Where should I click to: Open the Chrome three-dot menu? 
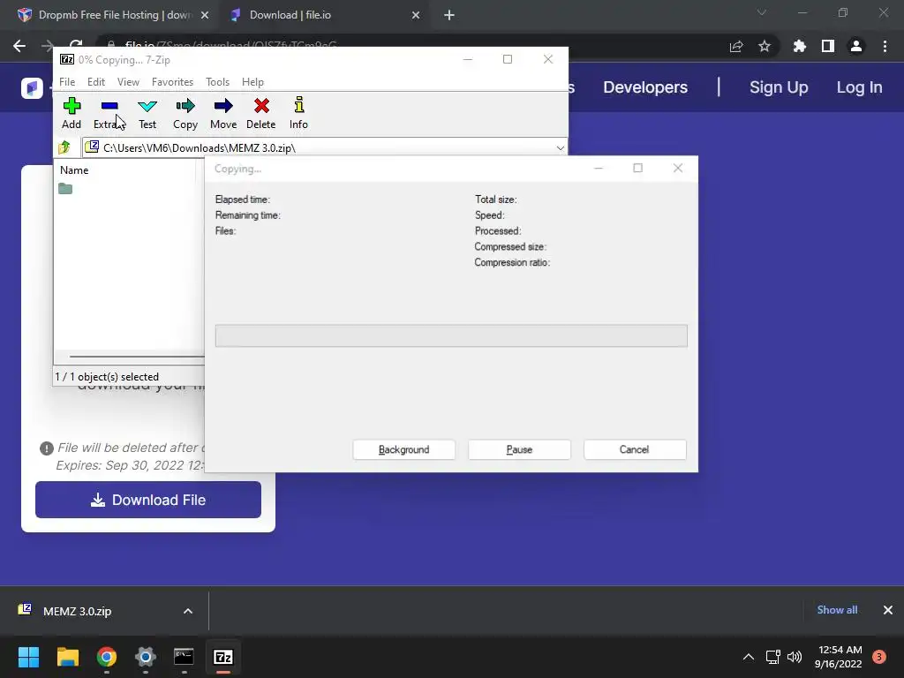pyautogui.click(x=885, y=47)
